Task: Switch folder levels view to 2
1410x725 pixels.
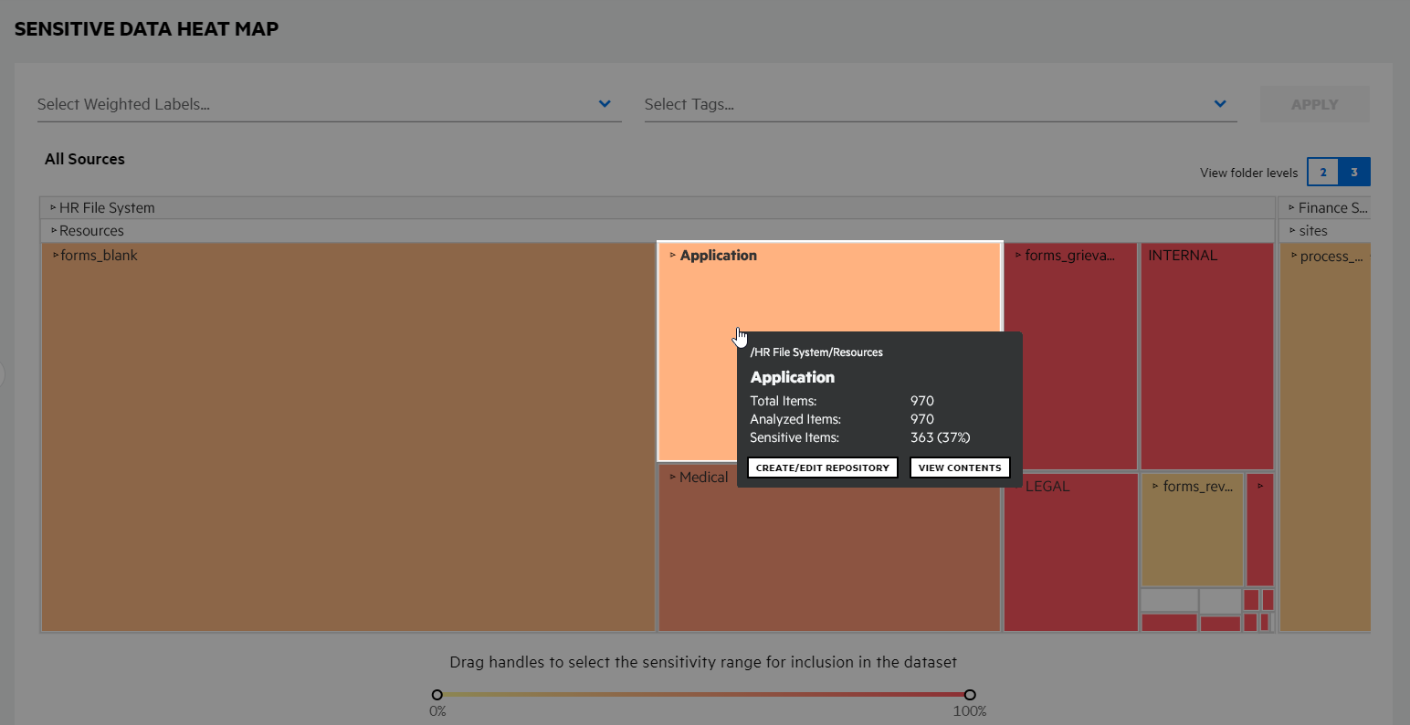Action: pyautogui.click(x=1323, y=173)
